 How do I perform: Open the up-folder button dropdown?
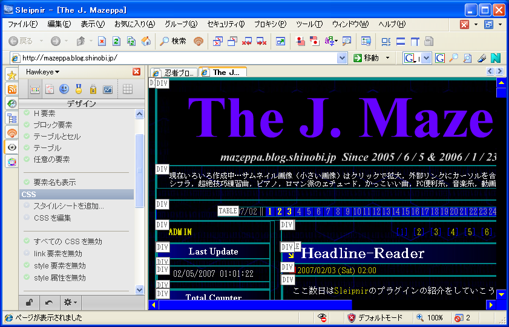[x=91, y=41]
